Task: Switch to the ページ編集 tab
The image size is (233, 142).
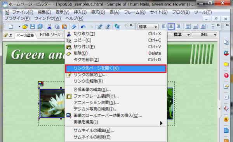Action: click(25, 35)
